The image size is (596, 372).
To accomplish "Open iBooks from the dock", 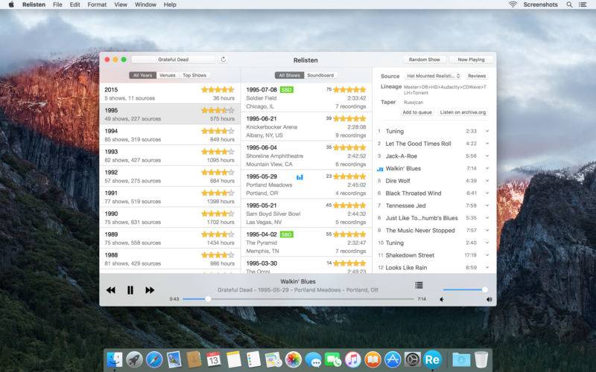I will coord(372,359).
